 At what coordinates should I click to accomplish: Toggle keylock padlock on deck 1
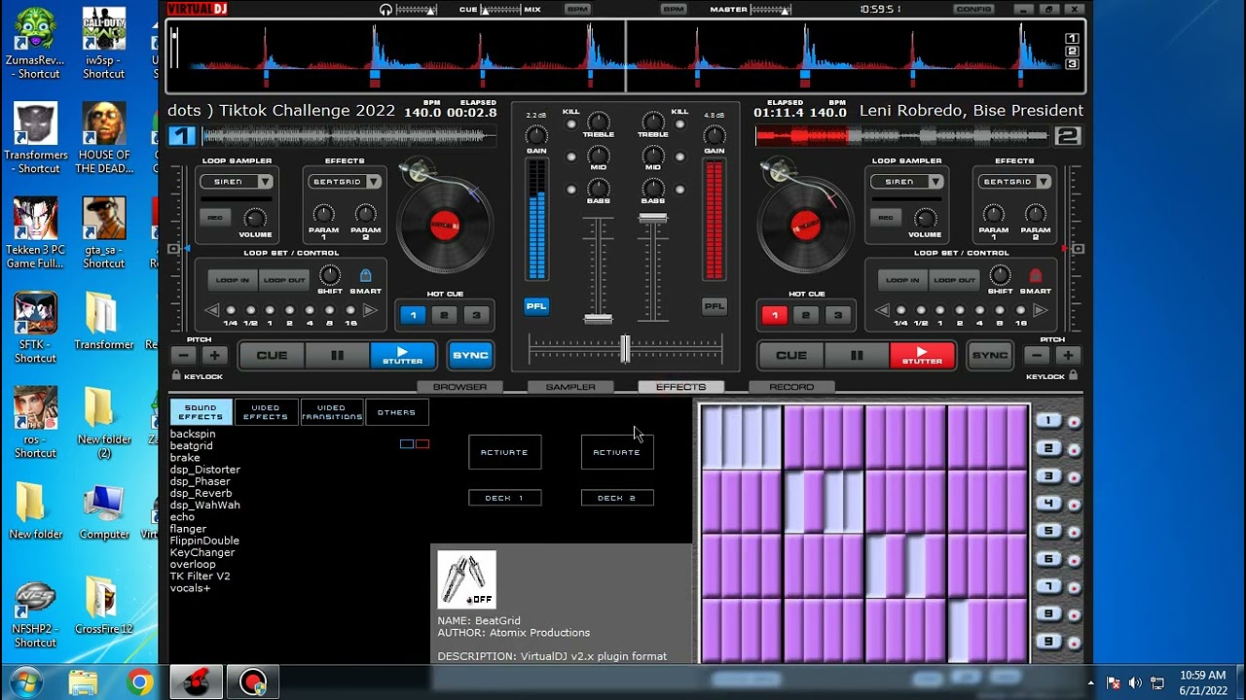pyautogui.click(x=176, y=376)
